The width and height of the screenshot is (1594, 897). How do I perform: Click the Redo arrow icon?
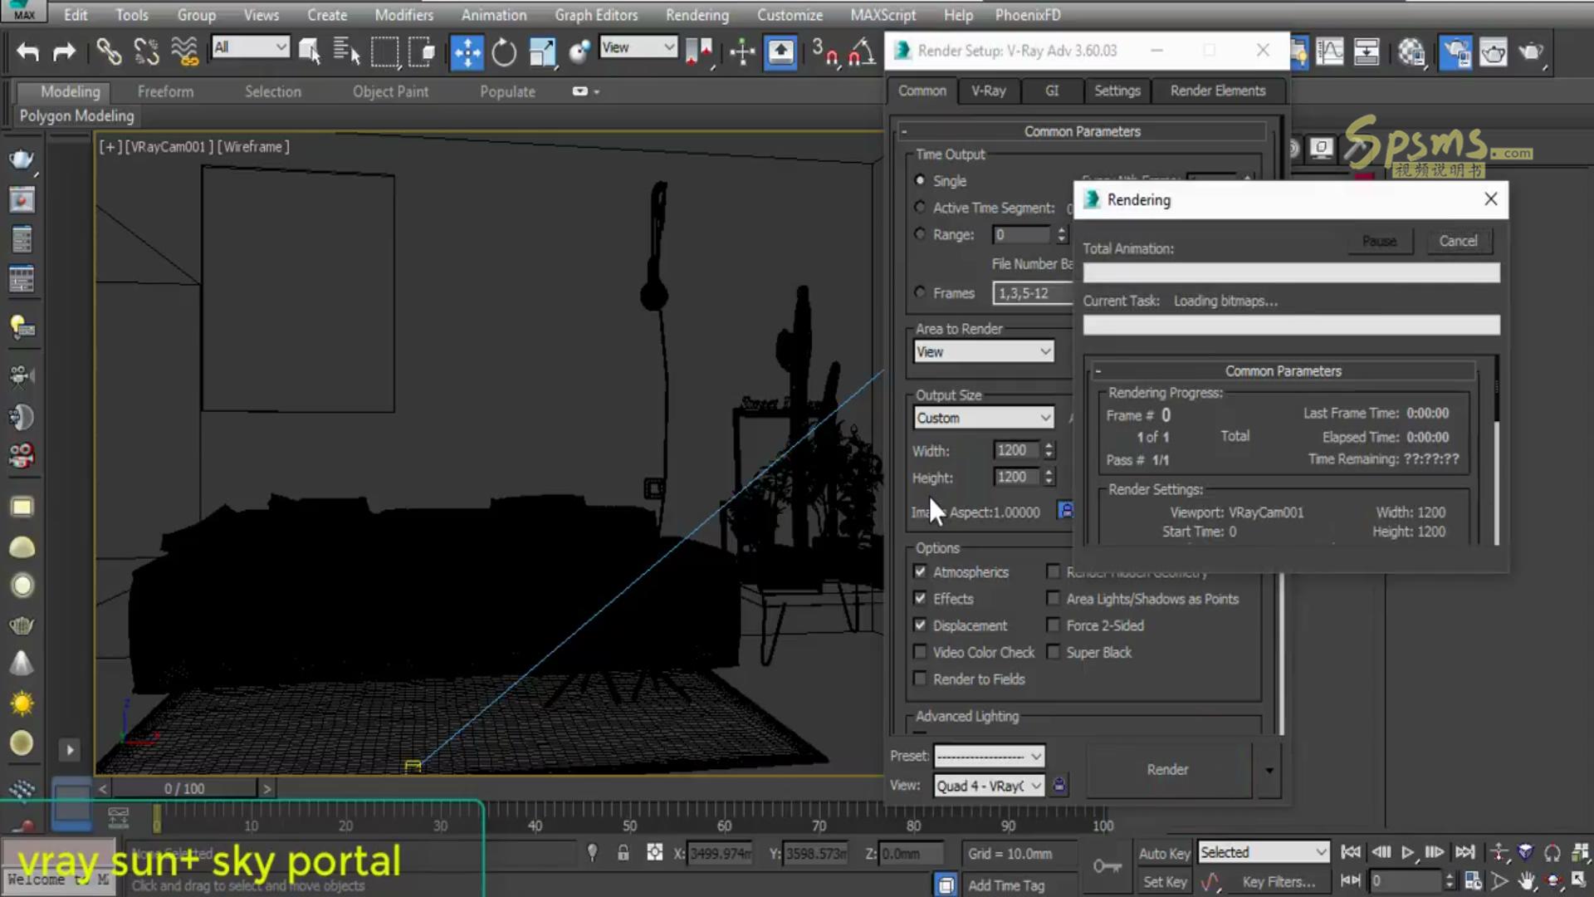[64, 52]
